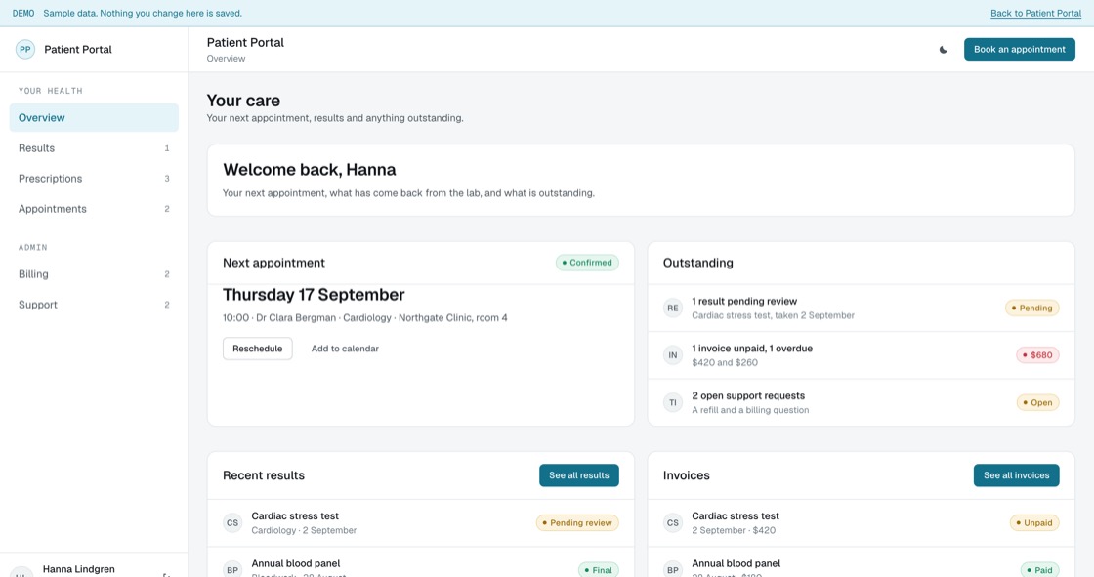The image size is (1094, 577).
Task: Click the Pending review badge
Action: pos(577,522)
